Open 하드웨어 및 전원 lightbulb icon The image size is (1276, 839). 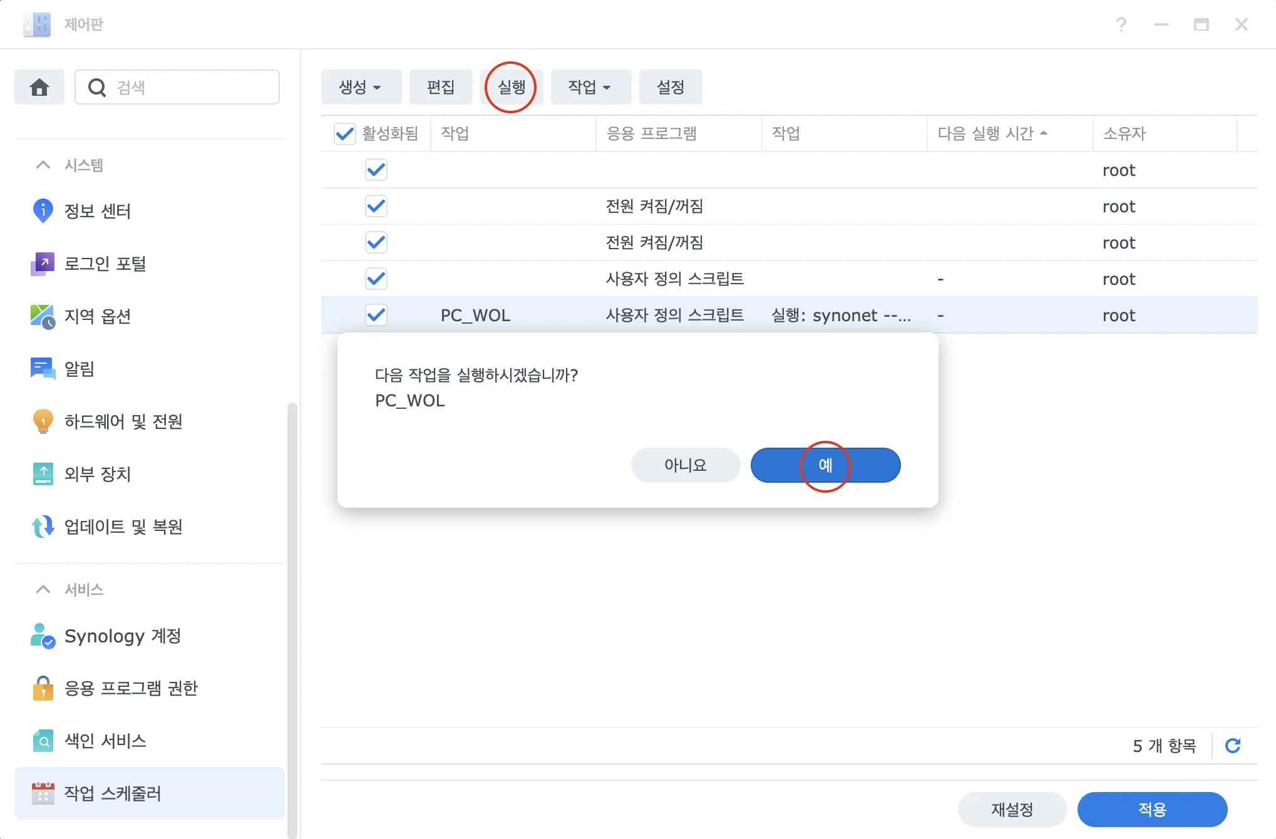coord(43,421)
